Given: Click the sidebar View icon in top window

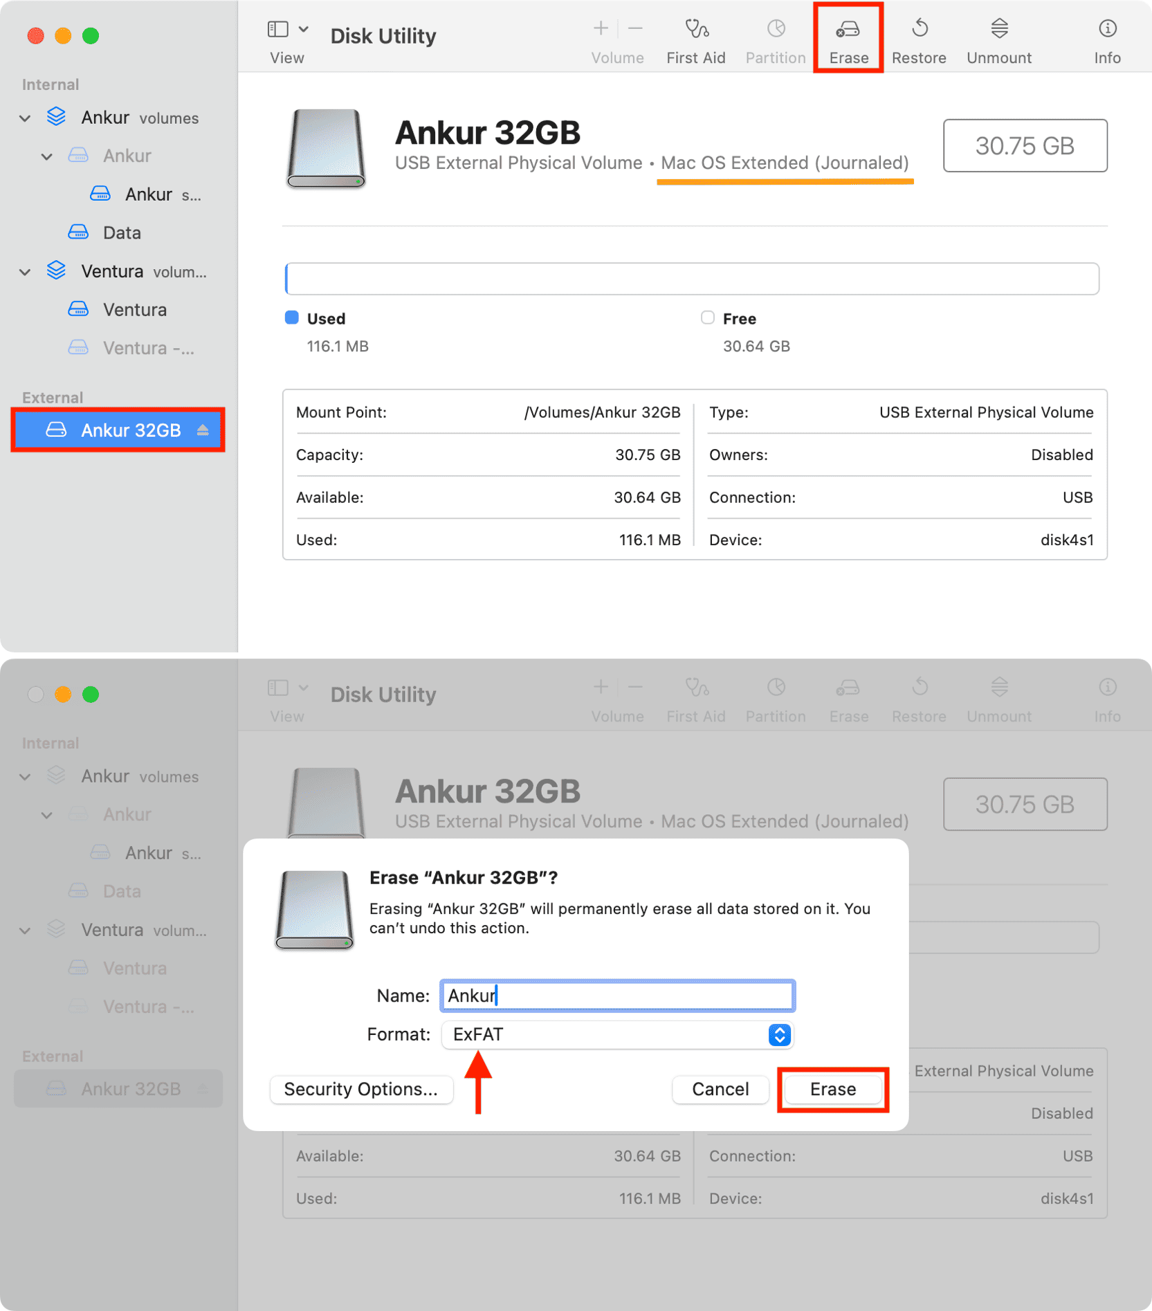Looking at the screenshot, I should coord(277,29).
